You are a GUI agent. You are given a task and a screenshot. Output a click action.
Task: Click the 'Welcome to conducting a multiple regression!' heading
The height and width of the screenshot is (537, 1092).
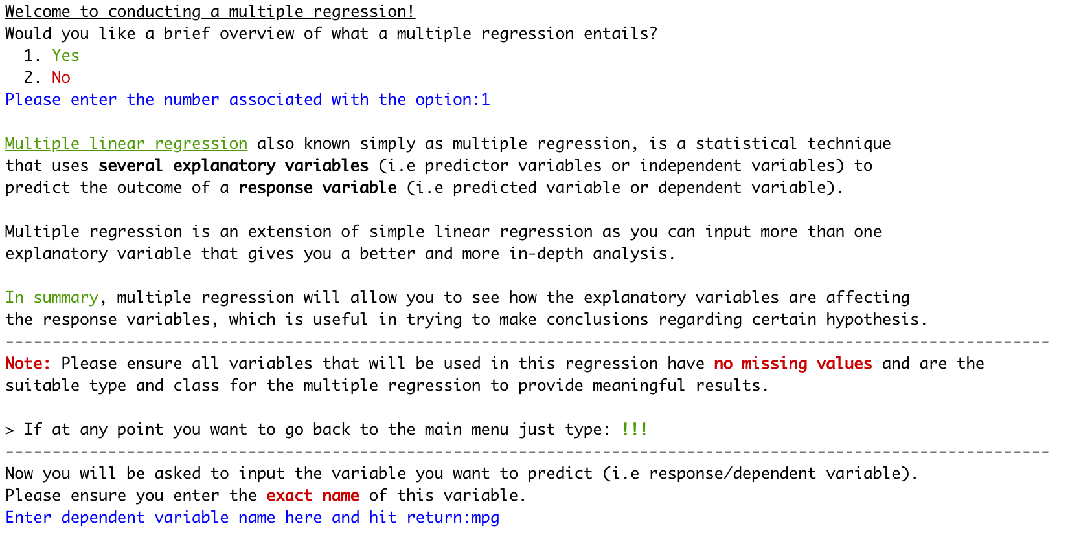[210, 12]
